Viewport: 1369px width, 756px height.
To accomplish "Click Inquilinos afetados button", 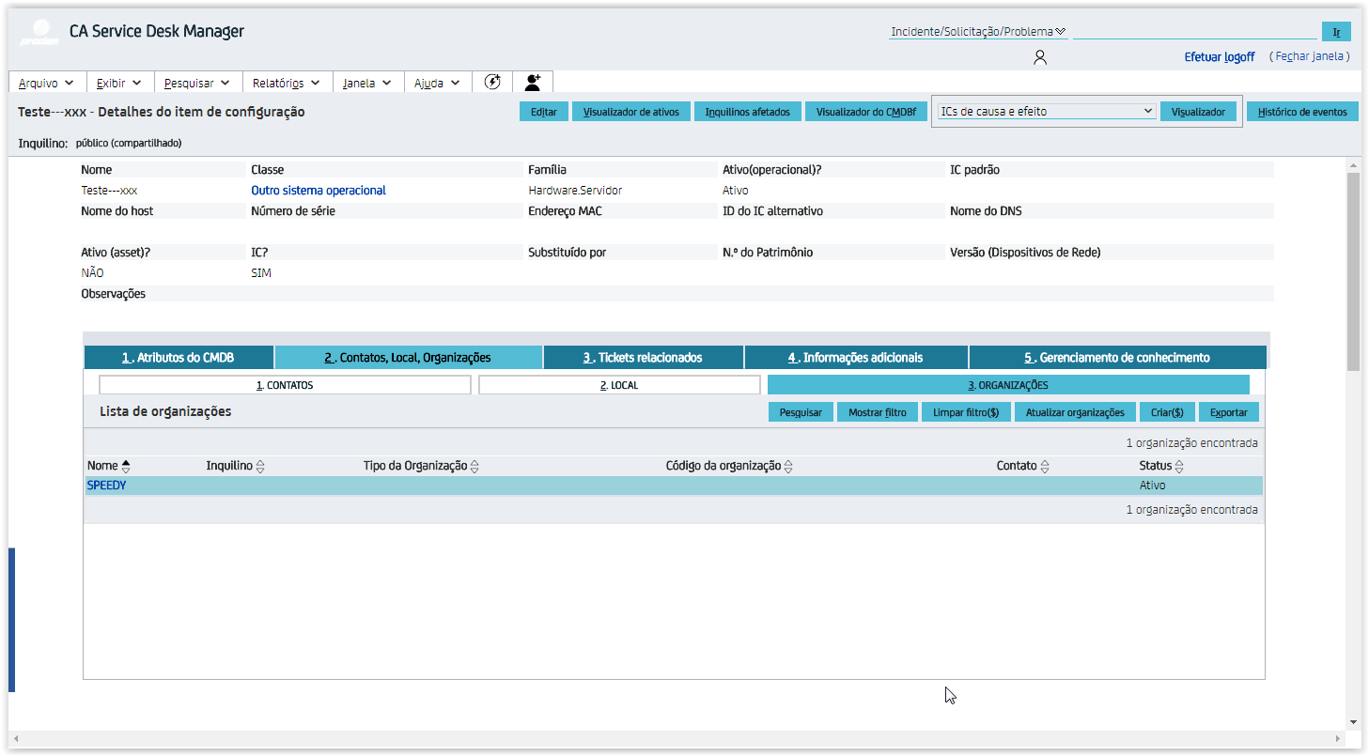I will click(748, 112).
